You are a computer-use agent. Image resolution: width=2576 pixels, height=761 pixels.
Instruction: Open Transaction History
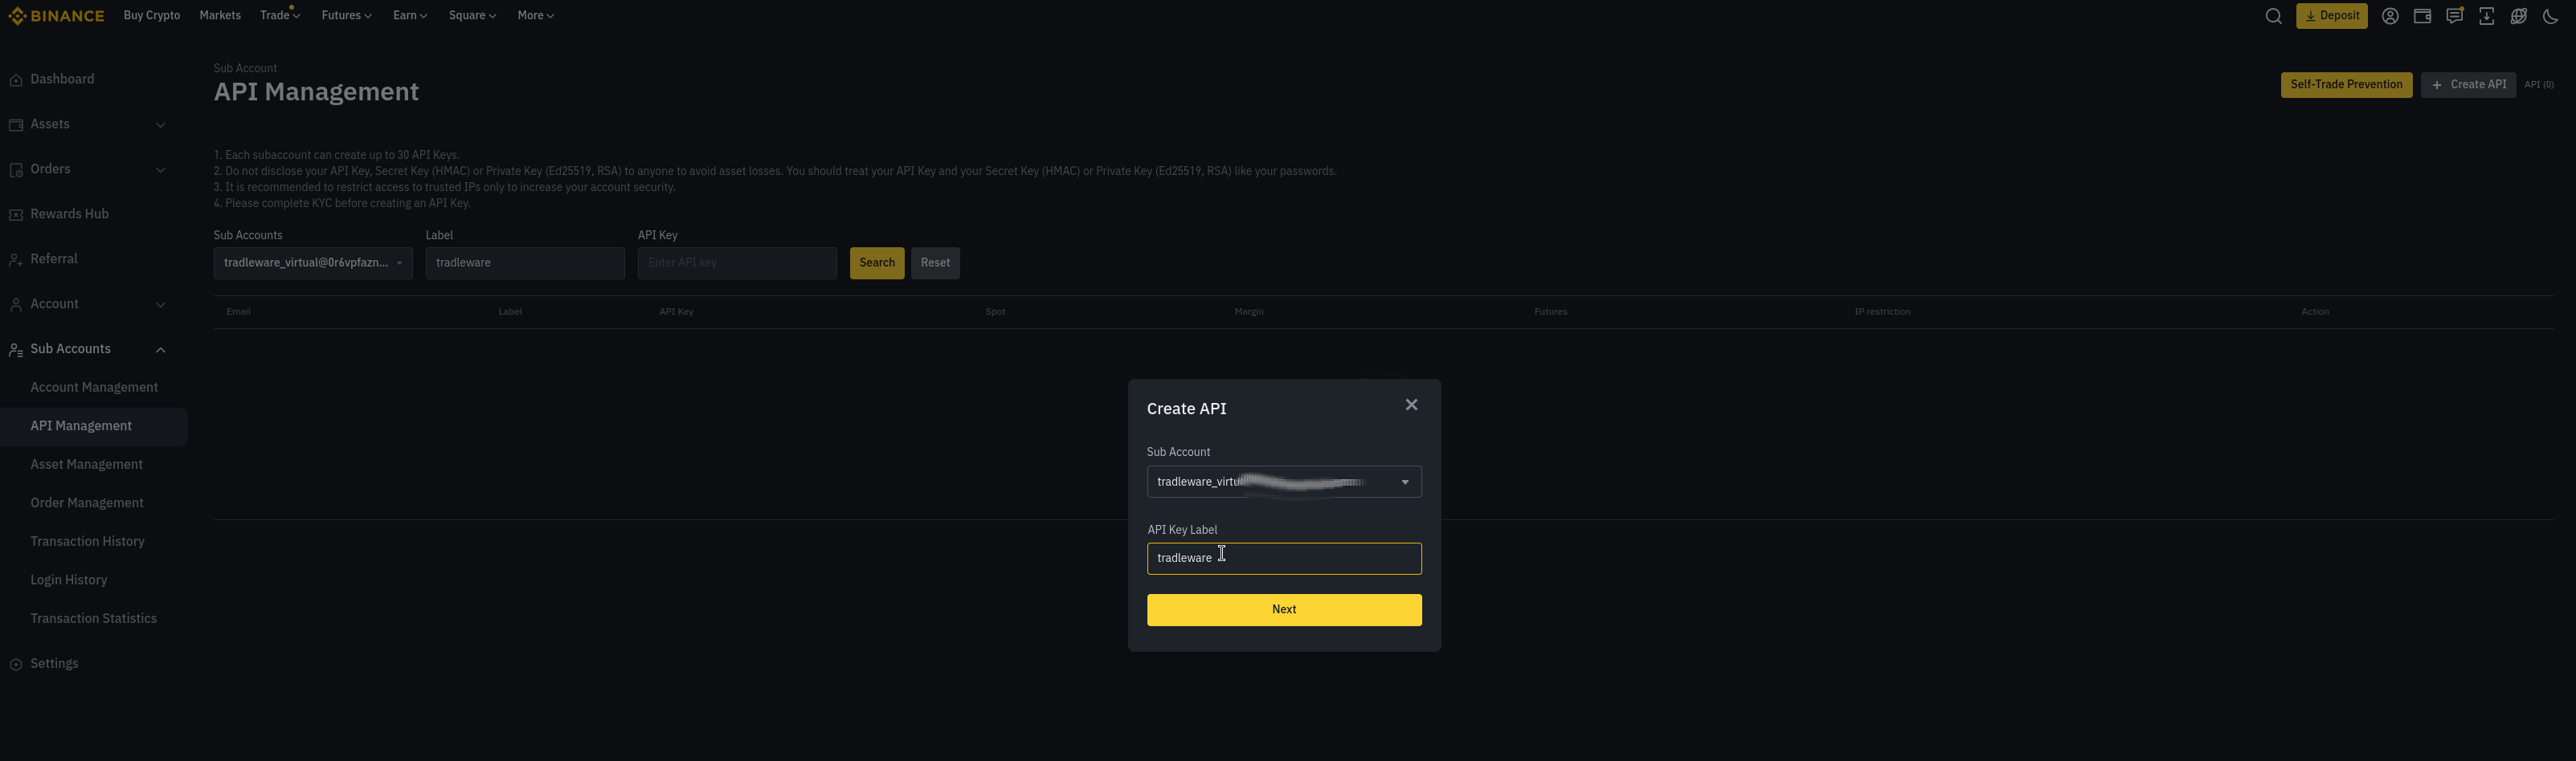pos(94,541)
